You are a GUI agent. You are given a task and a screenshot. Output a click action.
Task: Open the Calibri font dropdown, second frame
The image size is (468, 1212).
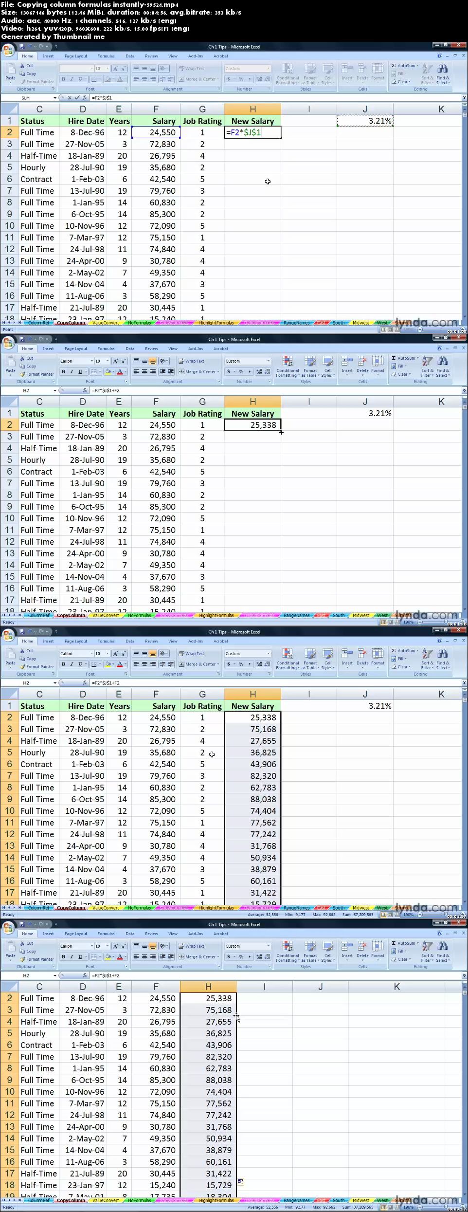pyautogui.click(x=91, y=361)
